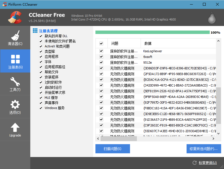Select the {92F7997D-30F5 firewall rule entry
This screenshot has width=224, height=169.
[179, 102]
